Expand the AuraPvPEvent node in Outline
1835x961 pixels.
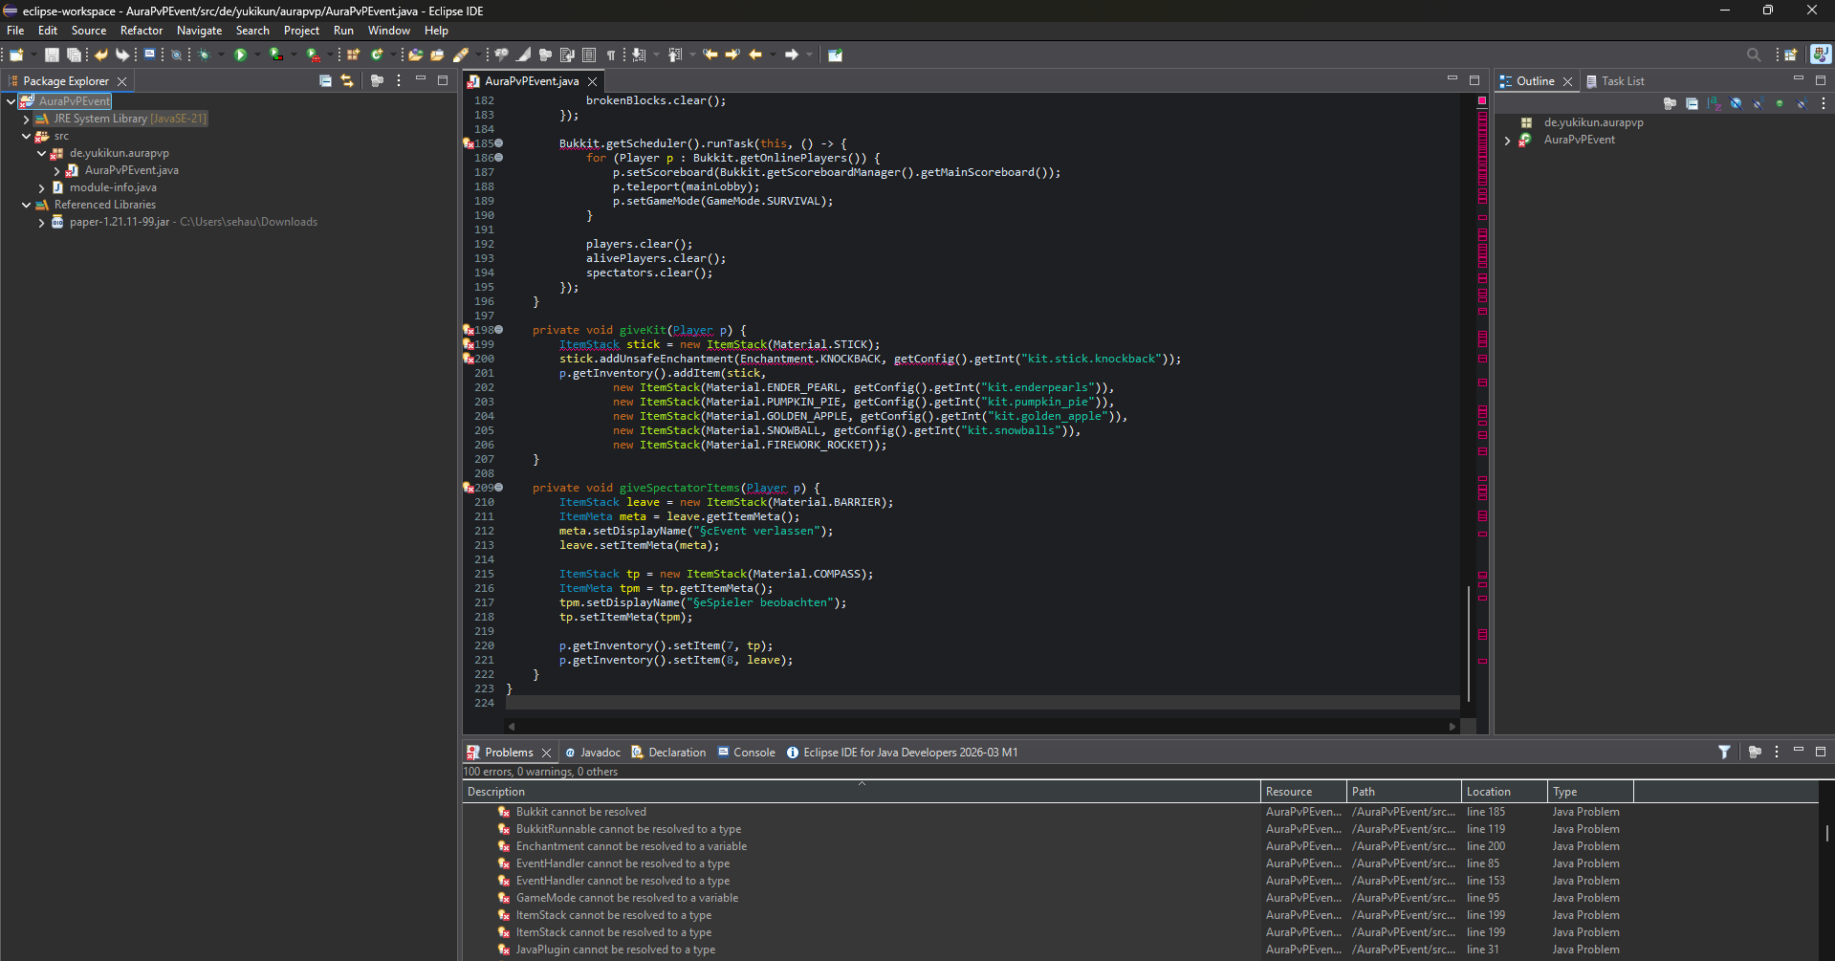[x=1508, y=140]
